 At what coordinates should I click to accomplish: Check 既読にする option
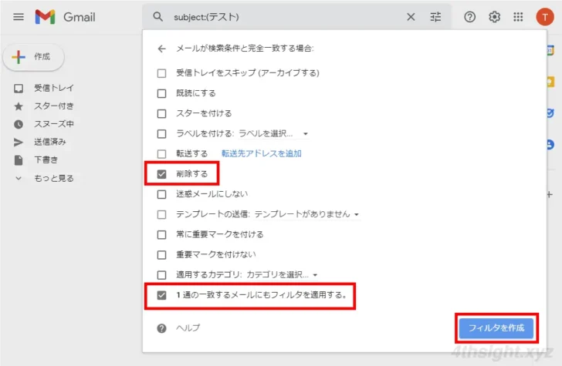coord(161,93)
